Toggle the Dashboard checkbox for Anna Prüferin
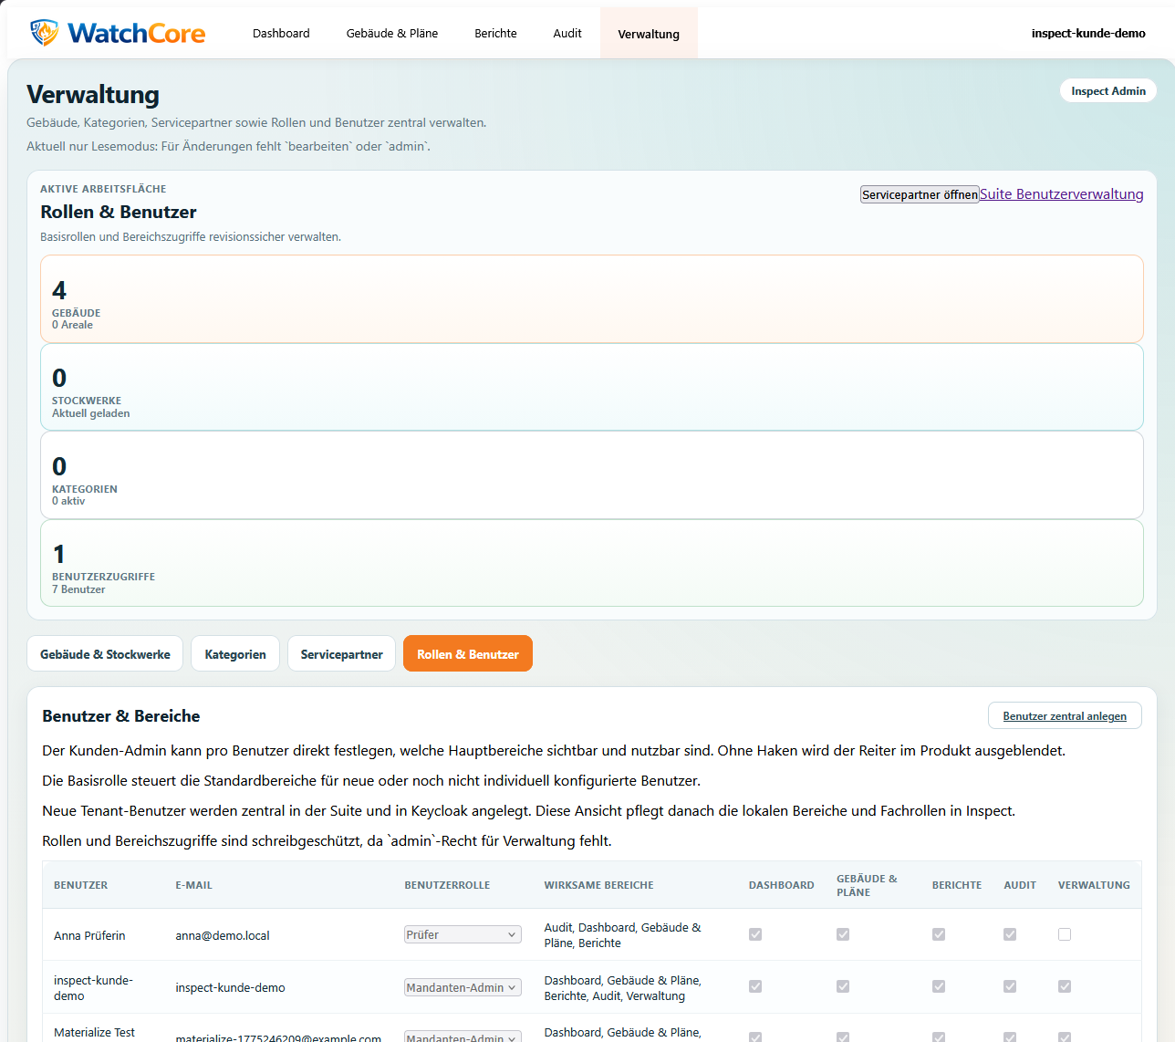 pos(755,934)
